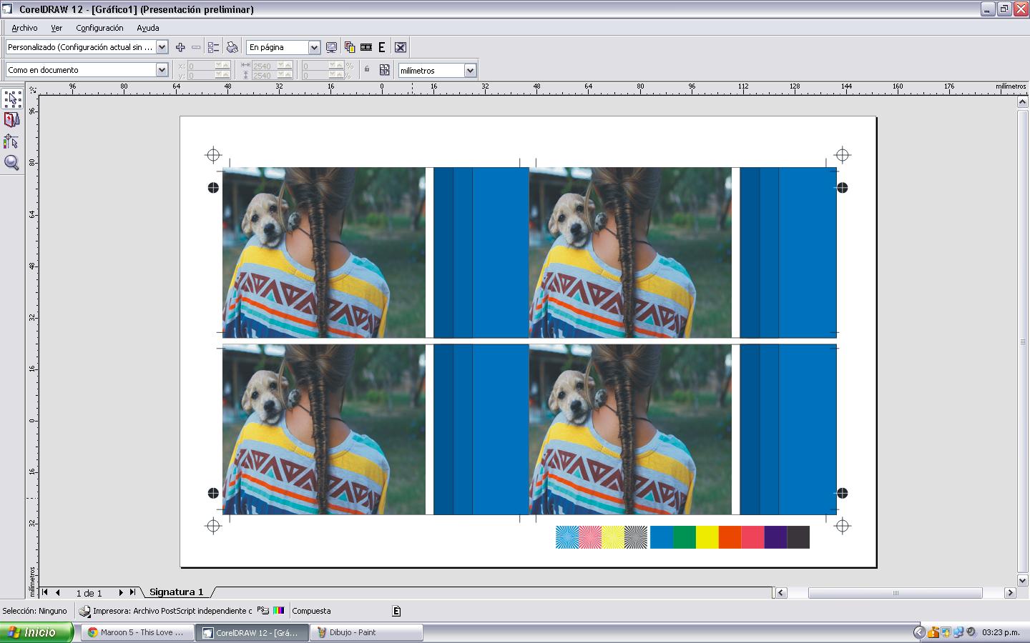Click the purple calibration swatch
Viewport: 1030px width, 643px height.
[775, 537]
